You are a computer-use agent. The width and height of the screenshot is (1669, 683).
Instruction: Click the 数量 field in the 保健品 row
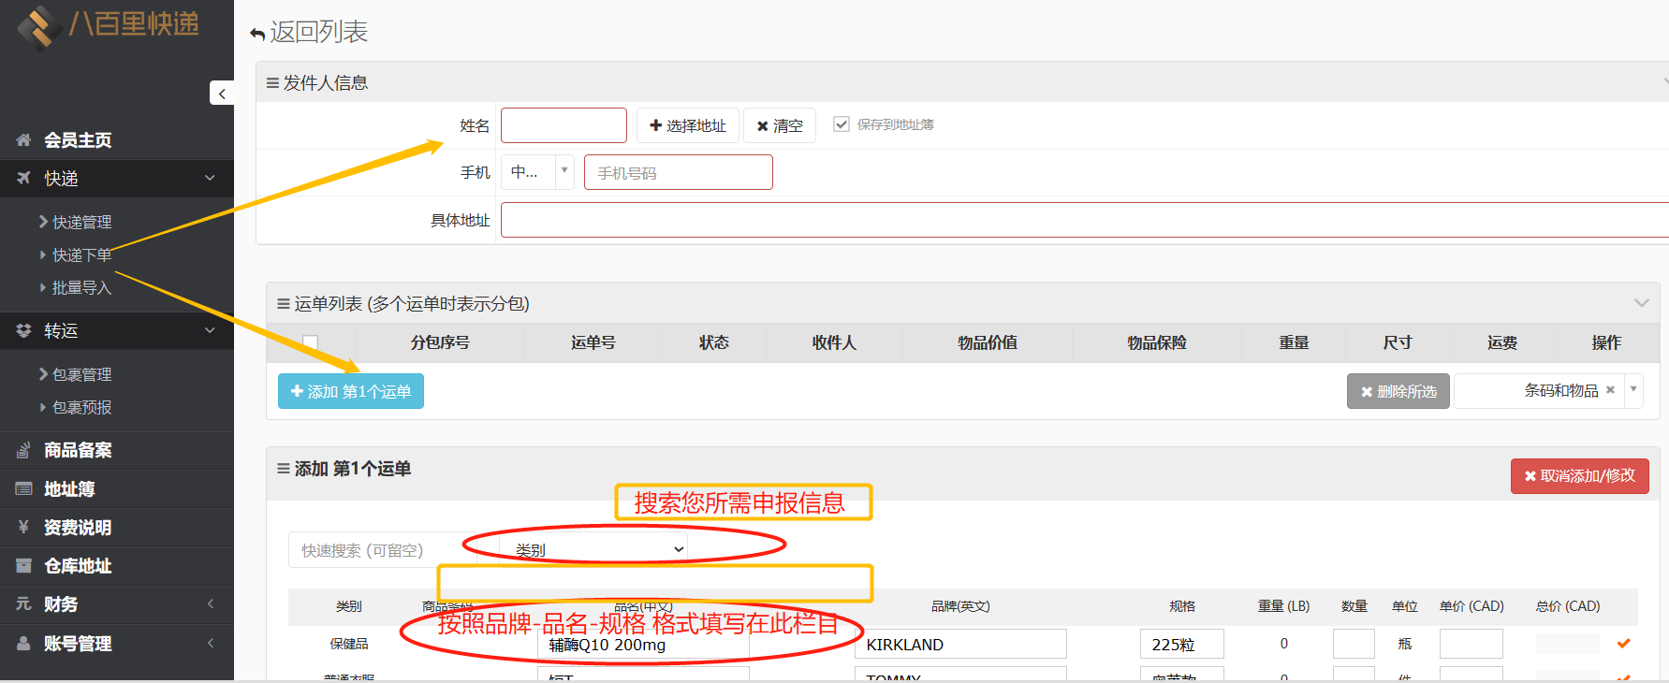tap(1354, 644)
